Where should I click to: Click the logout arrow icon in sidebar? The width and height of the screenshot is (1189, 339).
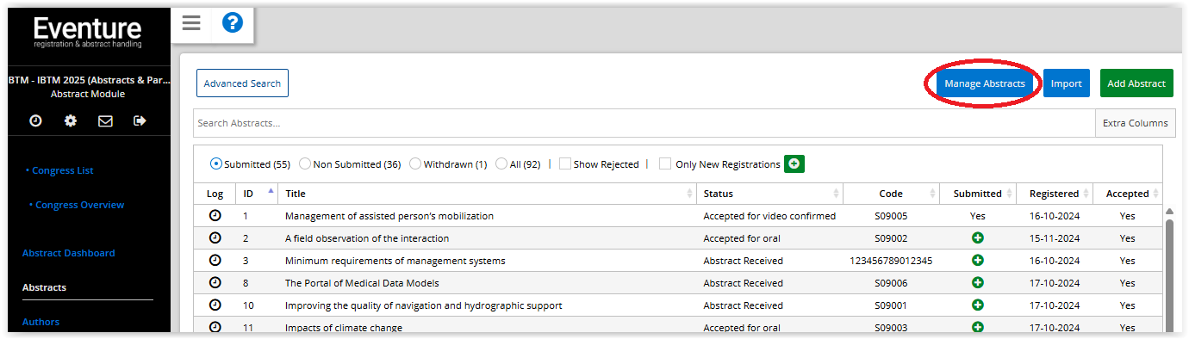click(x=140, y=121)
